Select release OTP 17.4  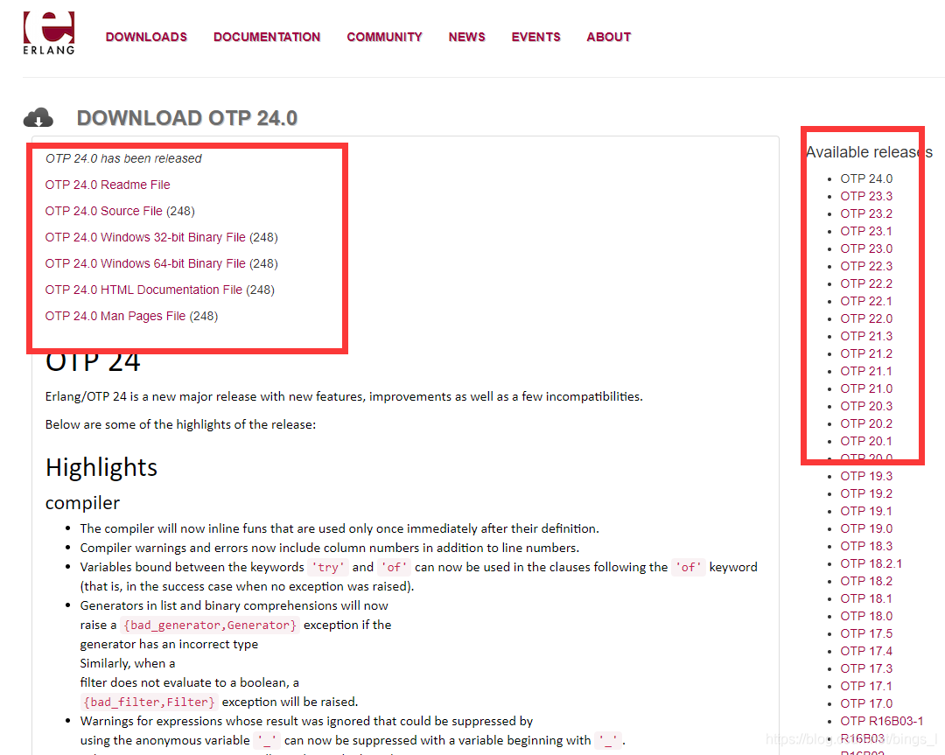866,651
